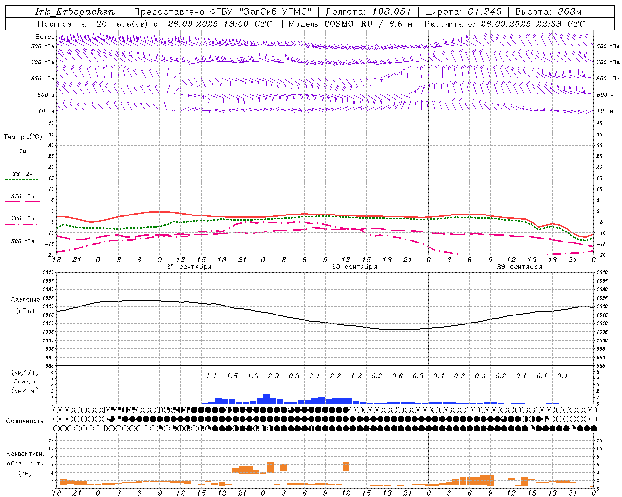Click the 'Тем-ра(°C)' temperature label
Image resolution: width=622 pixels, height=497 pixels.
[23, 137]
